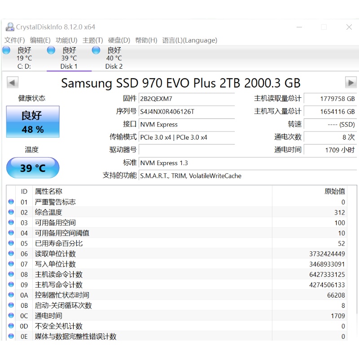Click status dot for attribute 03 可用备用空间
Viewport: 359px width, 359px height.
(11, 222)
